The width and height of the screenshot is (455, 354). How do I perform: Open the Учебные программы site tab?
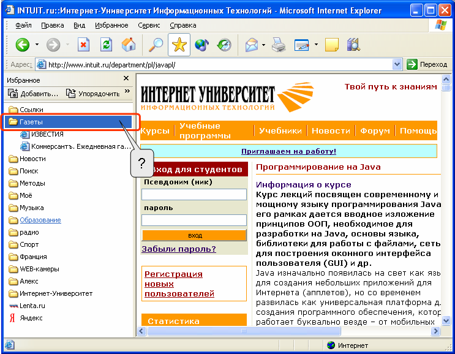pyautogui.click(x=205, y=130)
